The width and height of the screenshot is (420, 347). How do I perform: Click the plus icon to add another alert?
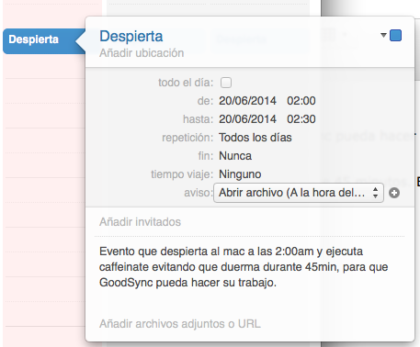tap(394, 193)
